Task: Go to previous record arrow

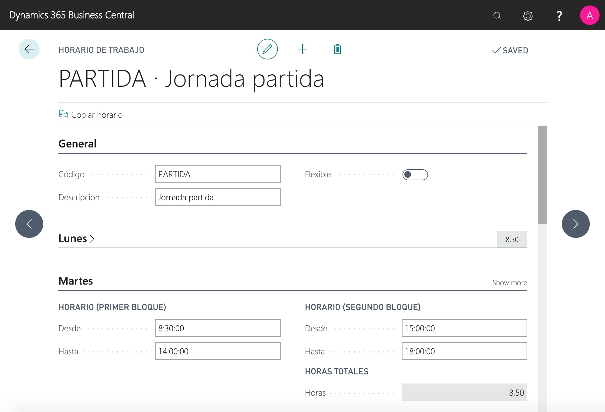Action: click(x=29, y=224)
